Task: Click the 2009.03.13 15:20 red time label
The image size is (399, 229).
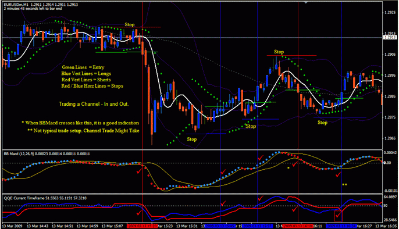Action: [x=142, y=226]
